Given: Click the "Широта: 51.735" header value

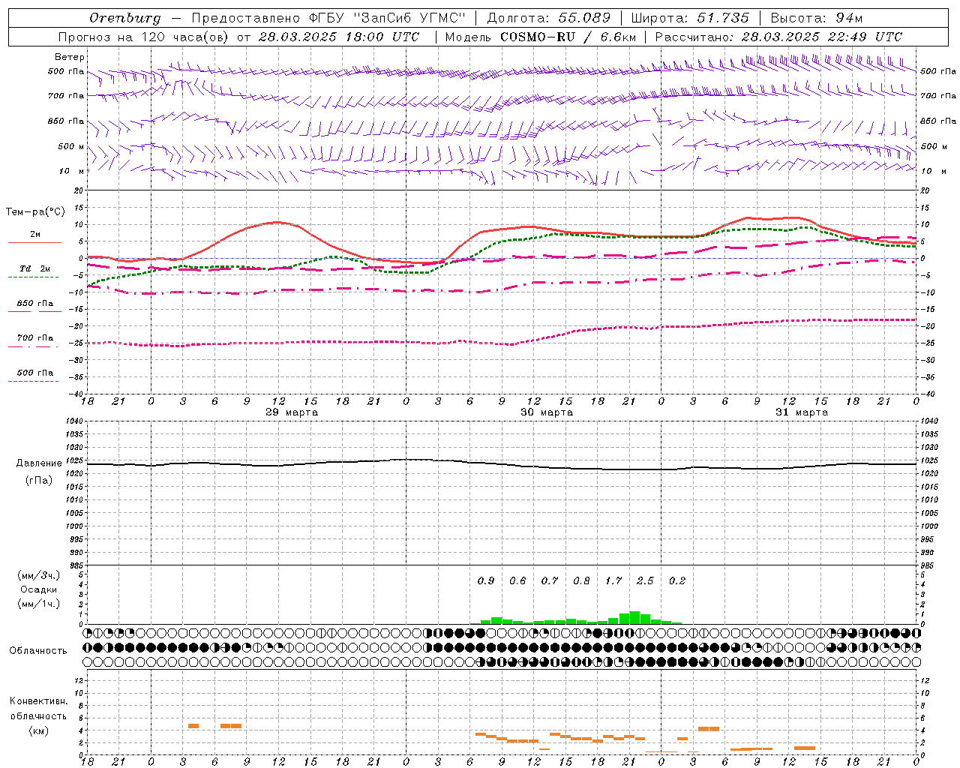Looking at the screenshot, I should tap(691, 18).
